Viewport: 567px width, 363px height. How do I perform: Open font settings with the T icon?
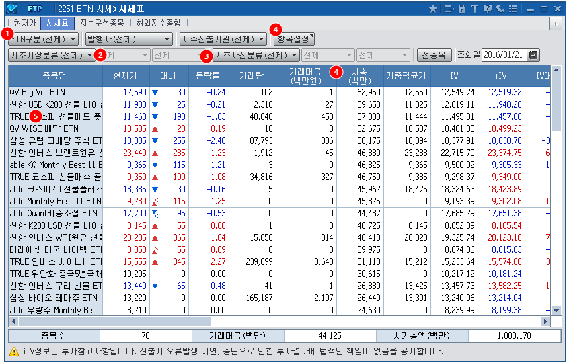pyautogui.click(x=474, y=9)
